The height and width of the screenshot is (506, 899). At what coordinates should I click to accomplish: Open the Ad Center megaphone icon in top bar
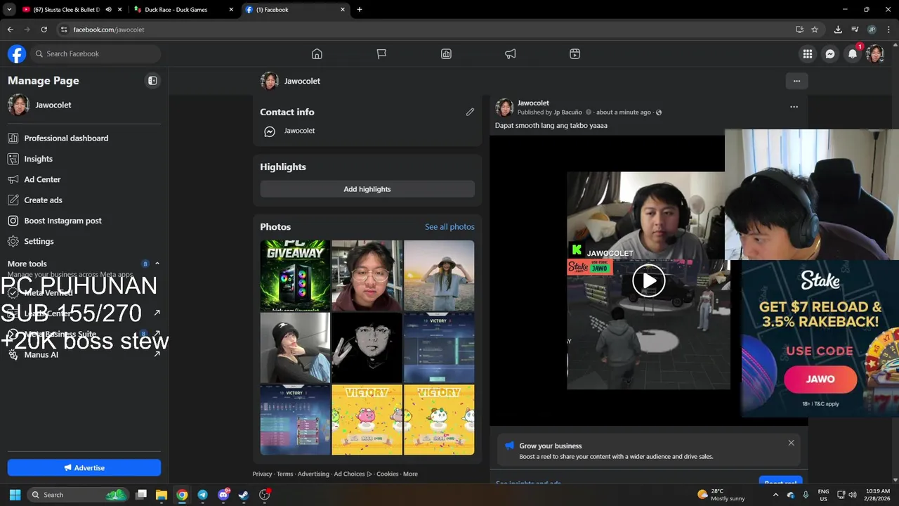pyautogui.click(x=511, y=54)
